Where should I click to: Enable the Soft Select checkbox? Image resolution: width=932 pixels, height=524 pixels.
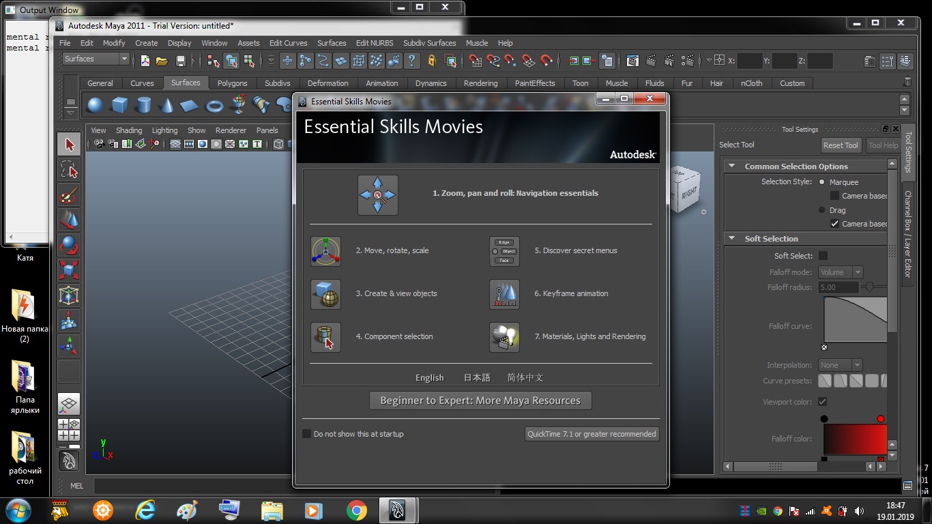point(823,256)
